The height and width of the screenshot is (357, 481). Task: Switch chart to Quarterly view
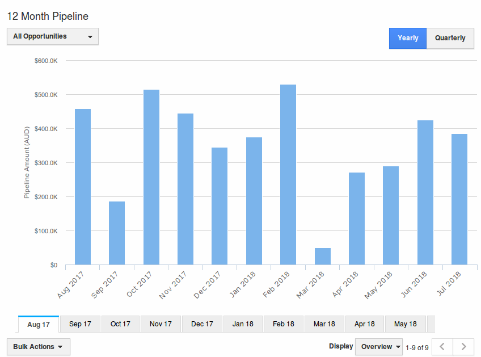tap(450, 38)
